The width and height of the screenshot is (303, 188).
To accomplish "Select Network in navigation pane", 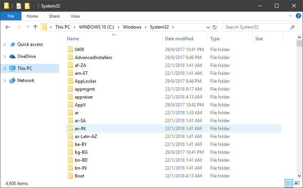I will [26, 80].
